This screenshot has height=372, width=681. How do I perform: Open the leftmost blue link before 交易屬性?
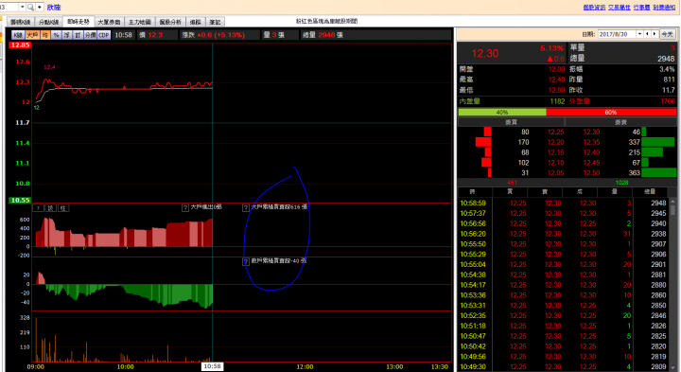click(x=594, y=7)
